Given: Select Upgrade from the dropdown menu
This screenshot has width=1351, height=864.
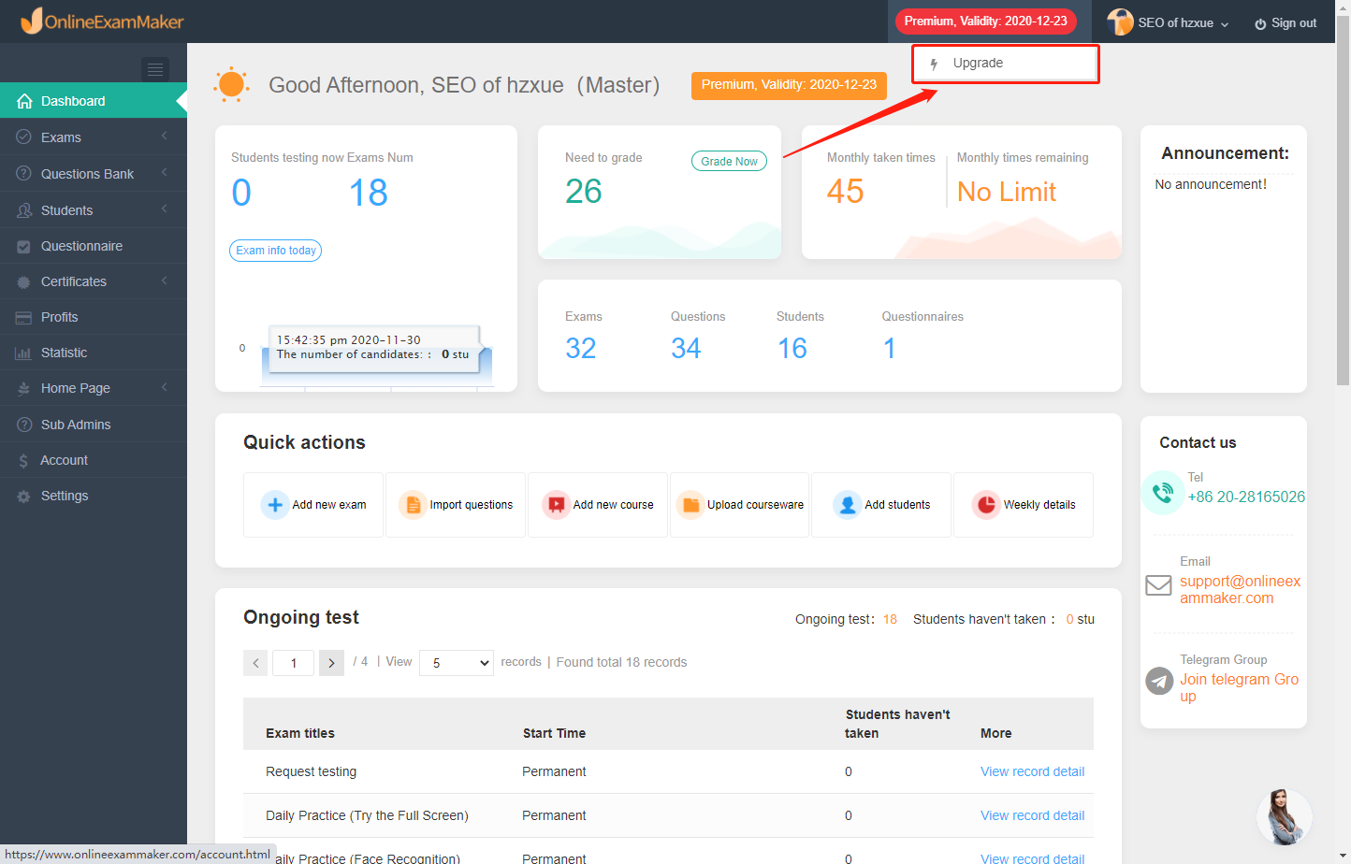Looking at the screenshot, I should pyautogui.click(x=1005, y=64).
